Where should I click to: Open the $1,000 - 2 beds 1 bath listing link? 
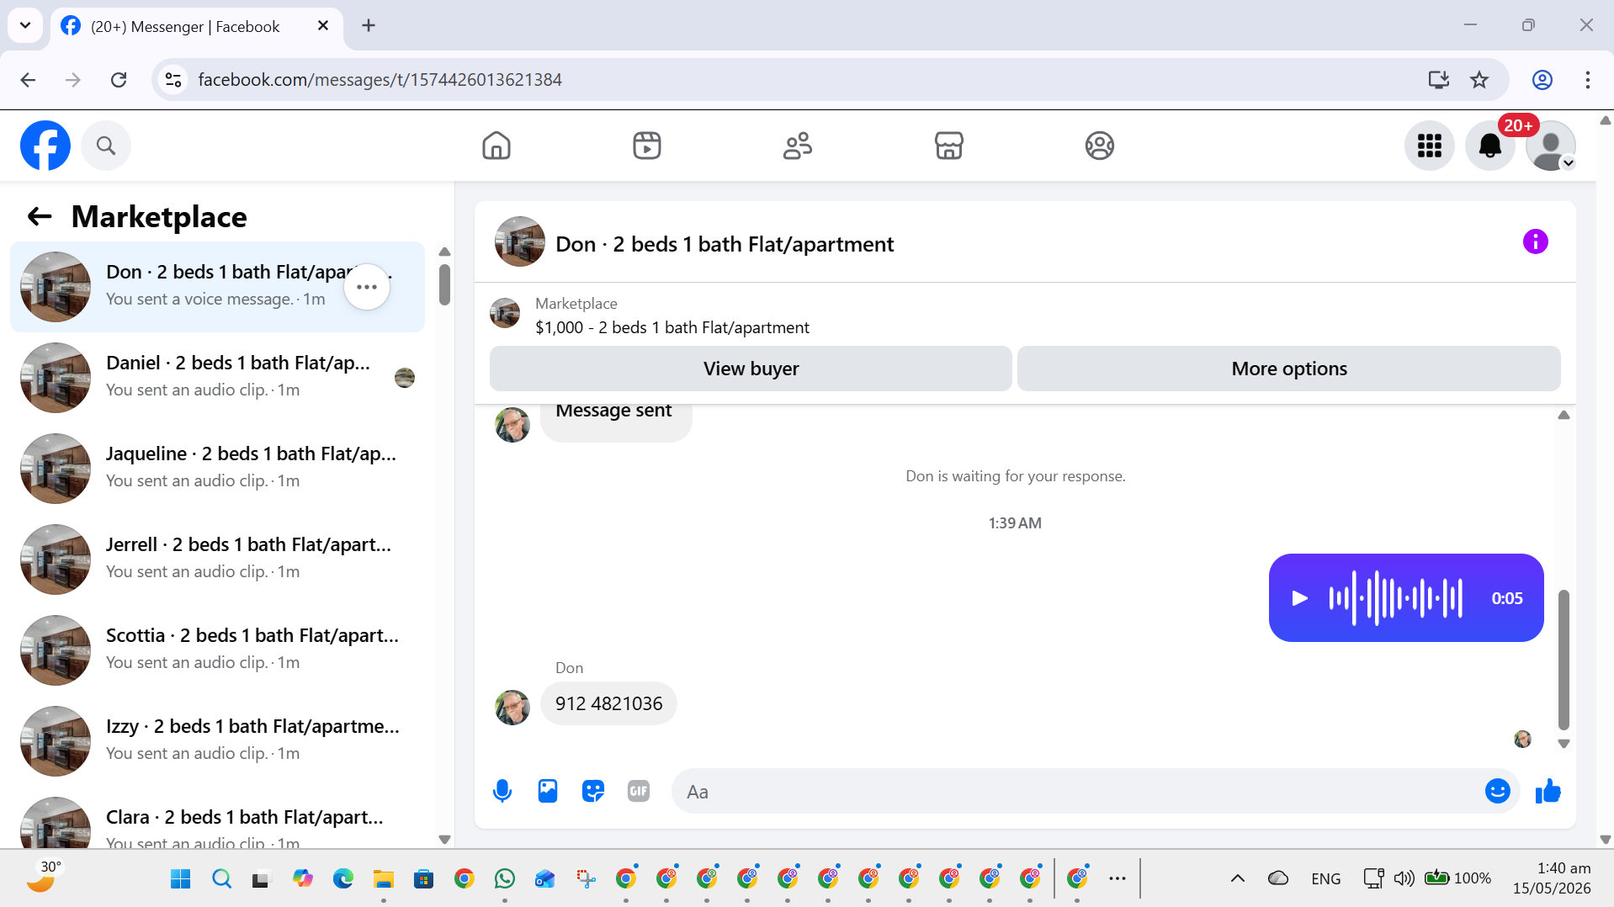pyautogui.click(x=672, y=327)
